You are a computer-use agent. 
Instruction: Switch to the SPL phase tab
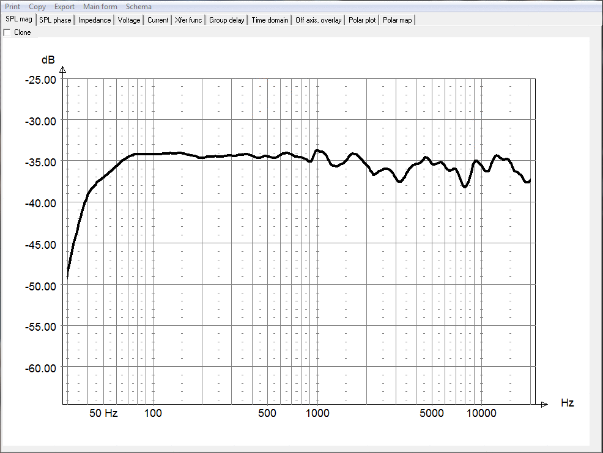(x=56, y=20)
